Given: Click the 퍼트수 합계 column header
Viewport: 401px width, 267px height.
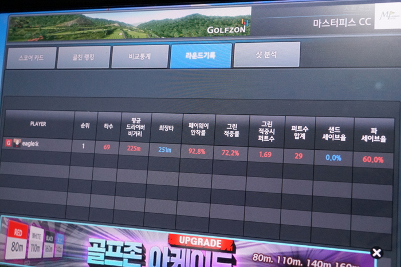Looking at the screenshot, I should coord(300,132).
